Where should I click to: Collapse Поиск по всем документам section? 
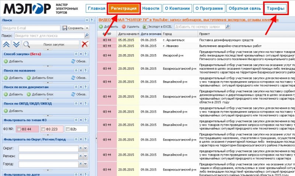pyautogui.click(x=76, y=87)
